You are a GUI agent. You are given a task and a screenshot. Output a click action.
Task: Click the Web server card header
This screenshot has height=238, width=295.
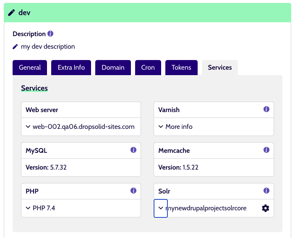pos(81,110)
